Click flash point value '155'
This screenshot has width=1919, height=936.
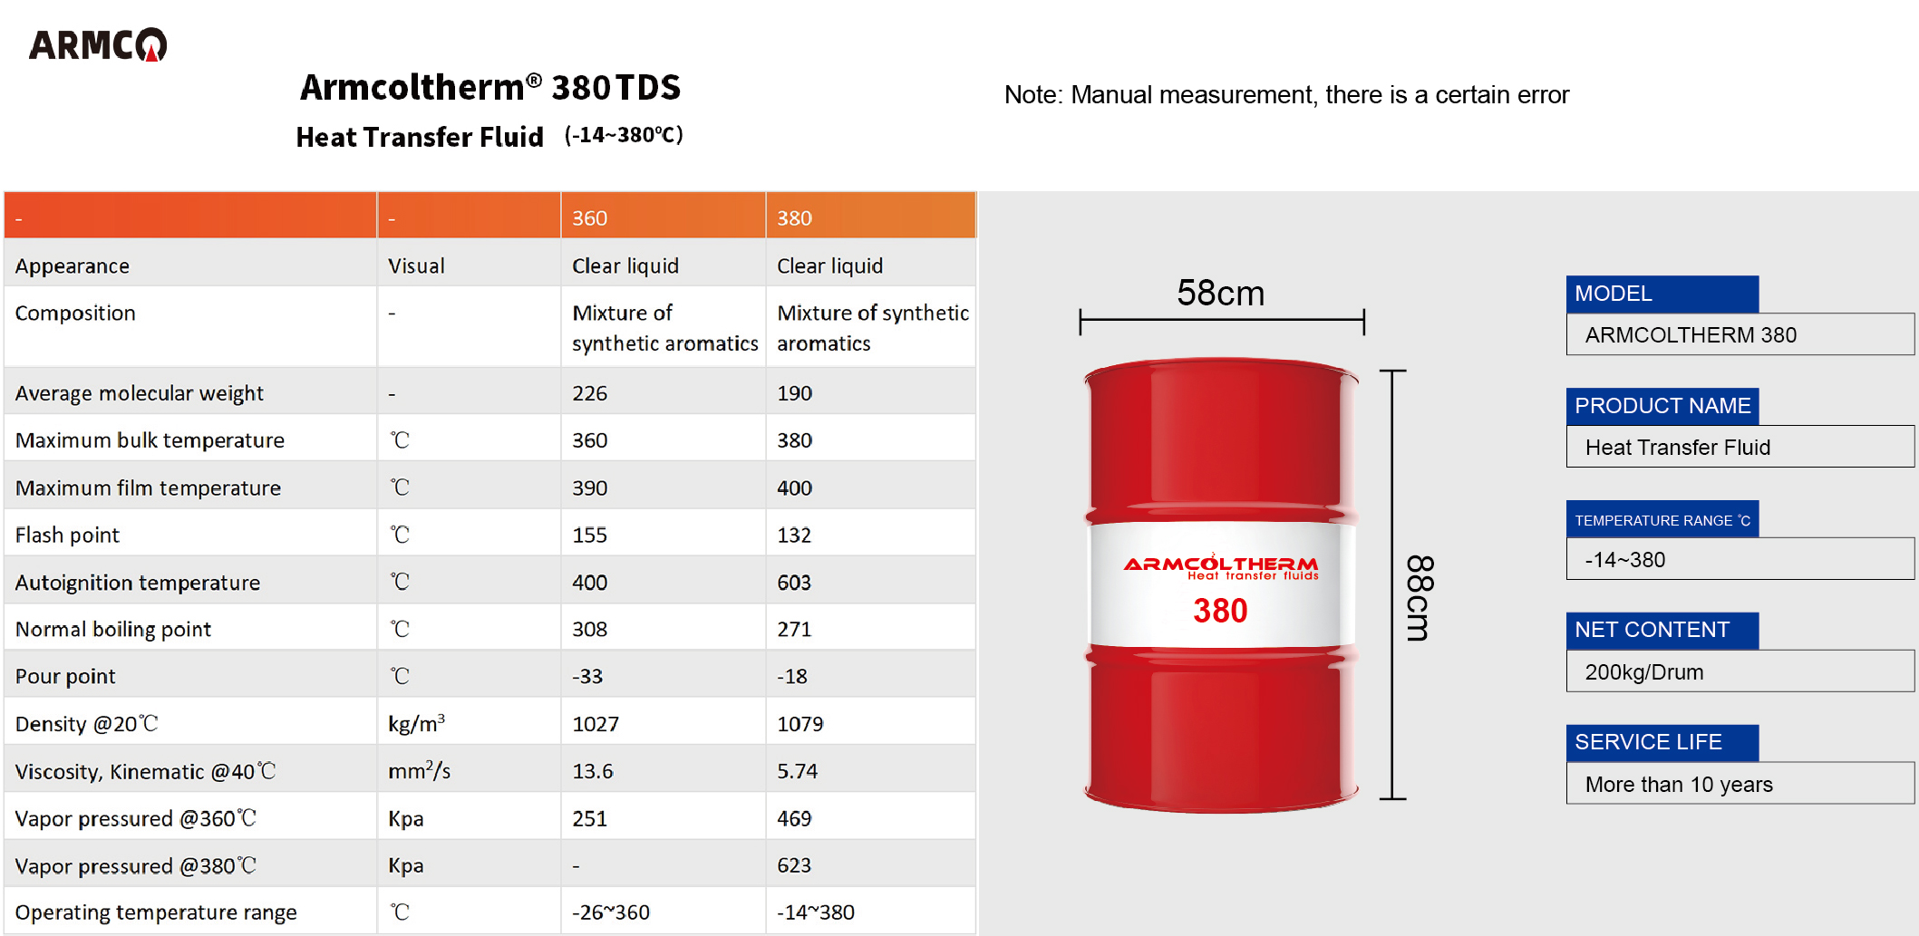pyautogui.click(x=589, y=535)
